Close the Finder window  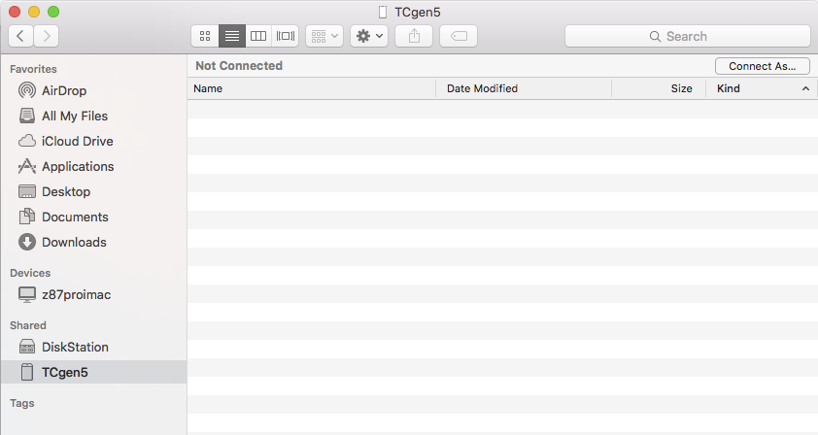15,12
